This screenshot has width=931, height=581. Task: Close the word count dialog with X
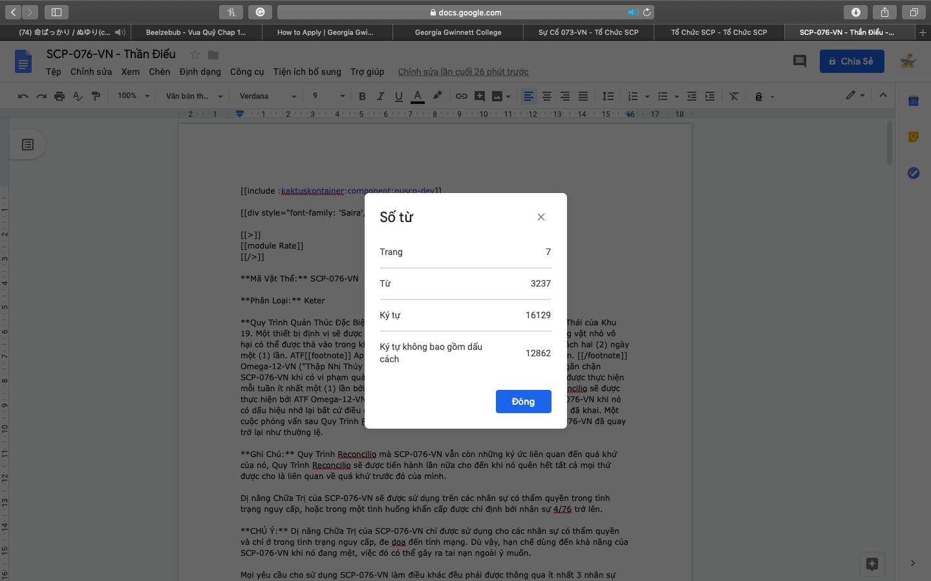[541, 217]
